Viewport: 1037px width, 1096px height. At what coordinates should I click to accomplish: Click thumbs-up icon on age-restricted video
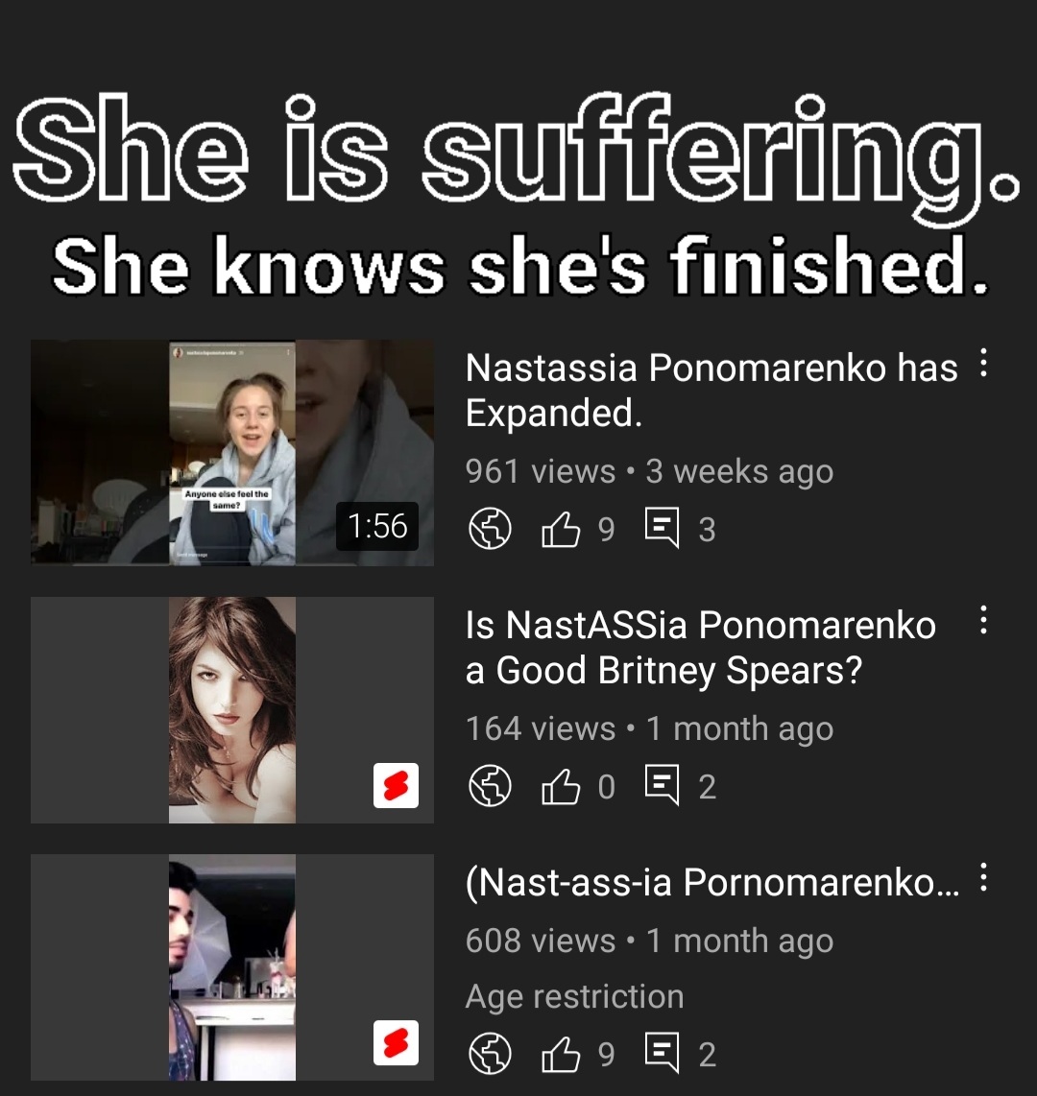click(561, 1054)
